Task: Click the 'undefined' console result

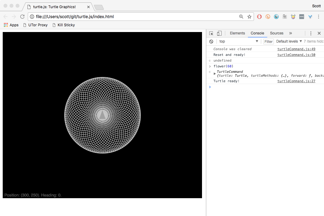Action: click(x=222, y=60)
